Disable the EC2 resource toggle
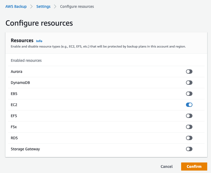211x173 pixels. [x=189, y=105]
